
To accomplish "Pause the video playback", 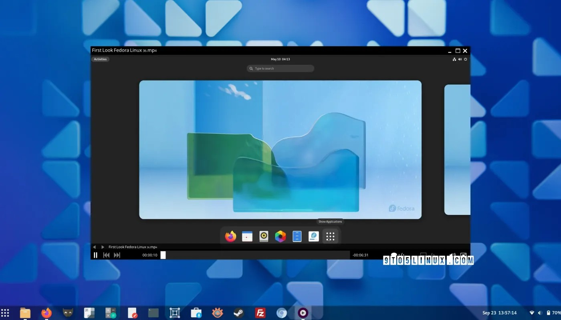I will click(95, 255).
